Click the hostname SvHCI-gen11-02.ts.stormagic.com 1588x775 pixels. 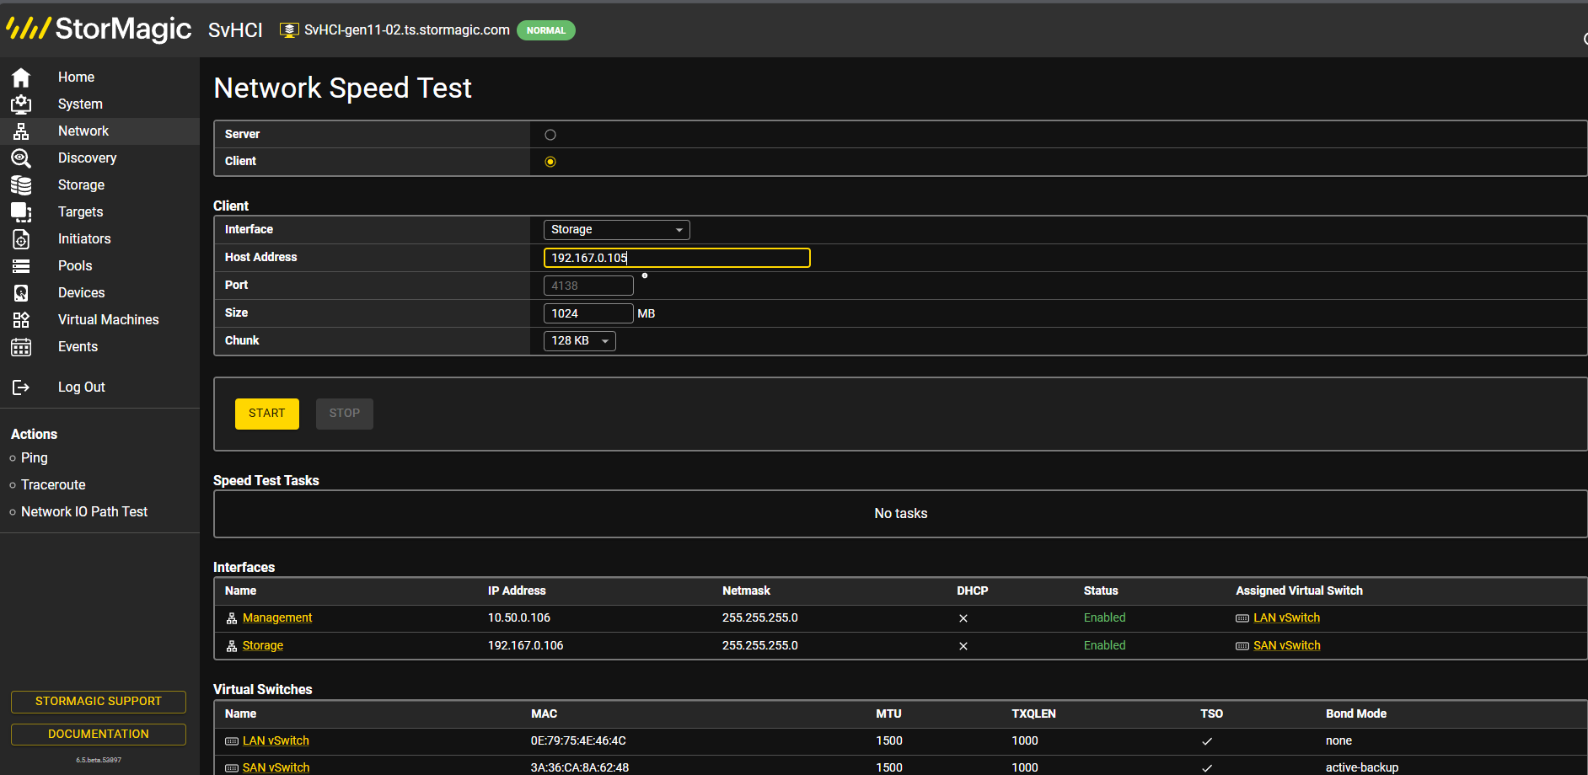[x=407, y=30]
